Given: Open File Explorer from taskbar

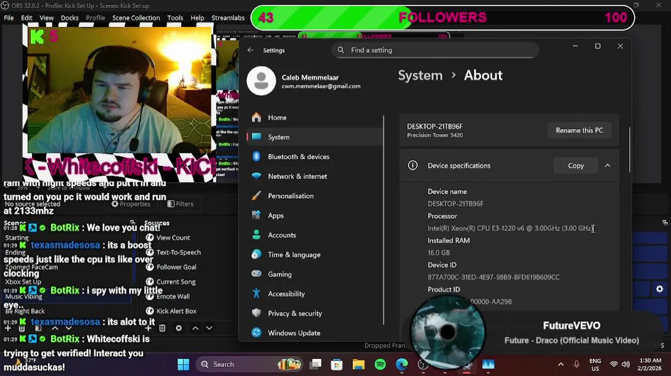Looking at the screenshot, I should click(x=358, y=365).
